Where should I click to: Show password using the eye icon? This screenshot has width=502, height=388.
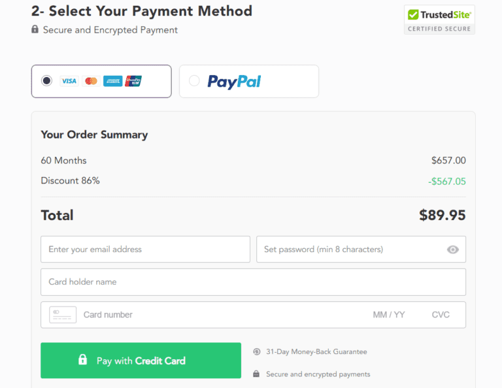(x=453, y=250)
